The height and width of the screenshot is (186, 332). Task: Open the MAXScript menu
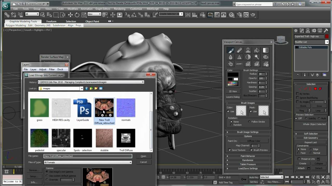point(153,9)
